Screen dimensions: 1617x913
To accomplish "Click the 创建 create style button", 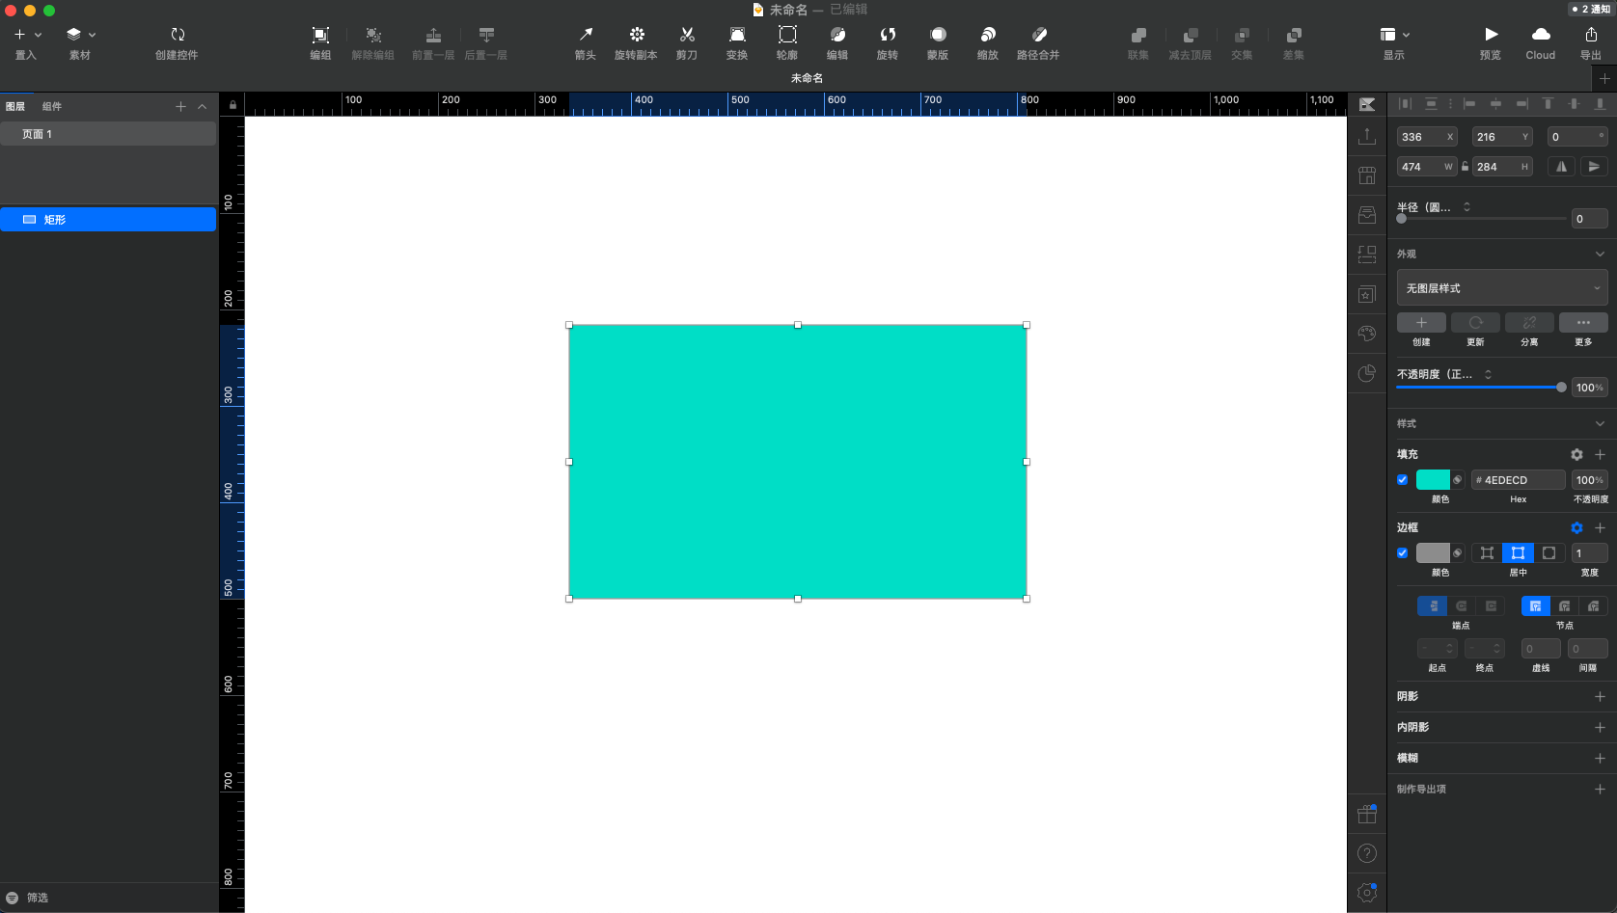I will tap(1421, 323).
